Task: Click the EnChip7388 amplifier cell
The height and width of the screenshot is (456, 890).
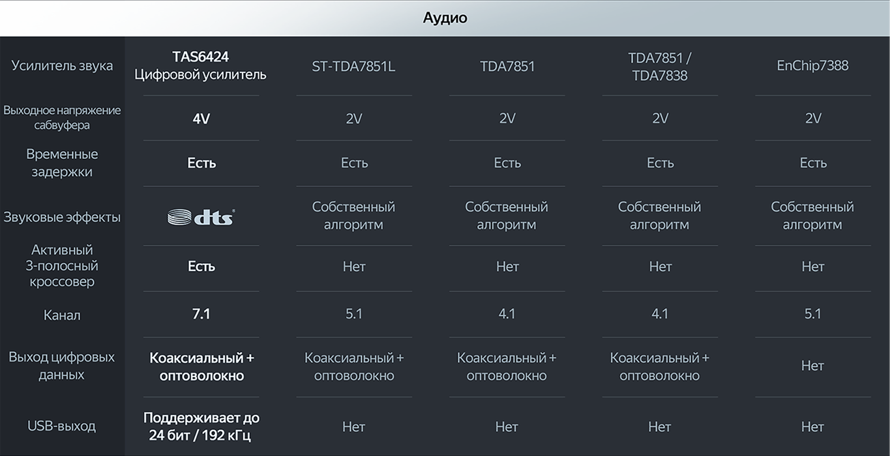Action: pyautogui.click(x=812, y=66)
